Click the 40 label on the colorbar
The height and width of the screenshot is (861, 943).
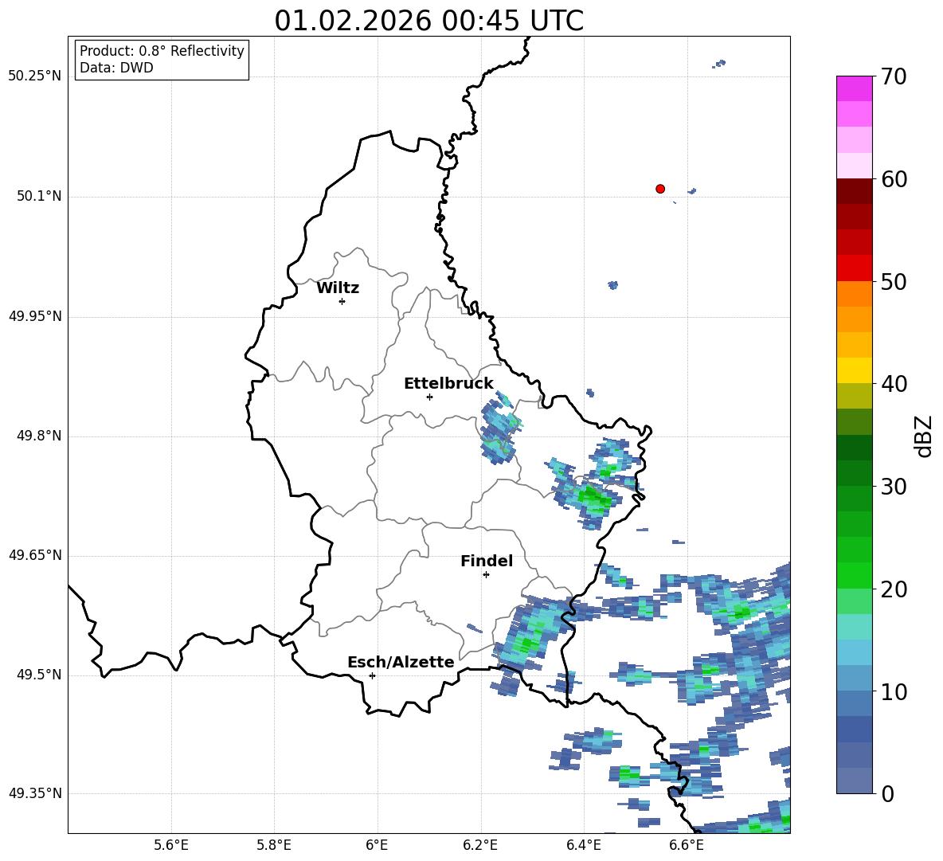tap(893, 384)
